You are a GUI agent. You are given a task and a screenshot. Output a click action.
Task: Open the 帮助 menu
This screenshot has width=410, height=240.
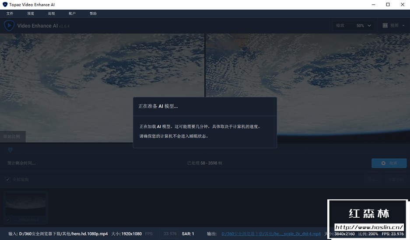tap(93, 14)
